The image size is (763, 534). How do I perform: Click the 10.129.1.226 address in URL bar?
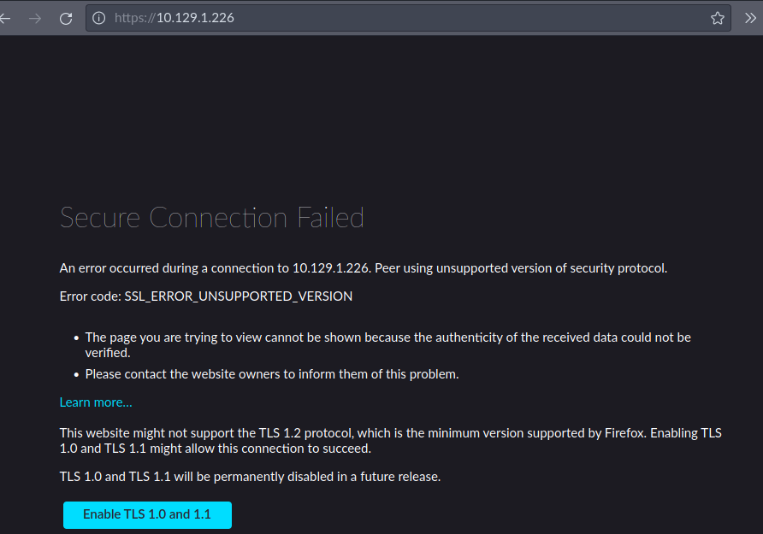(195, 18)
